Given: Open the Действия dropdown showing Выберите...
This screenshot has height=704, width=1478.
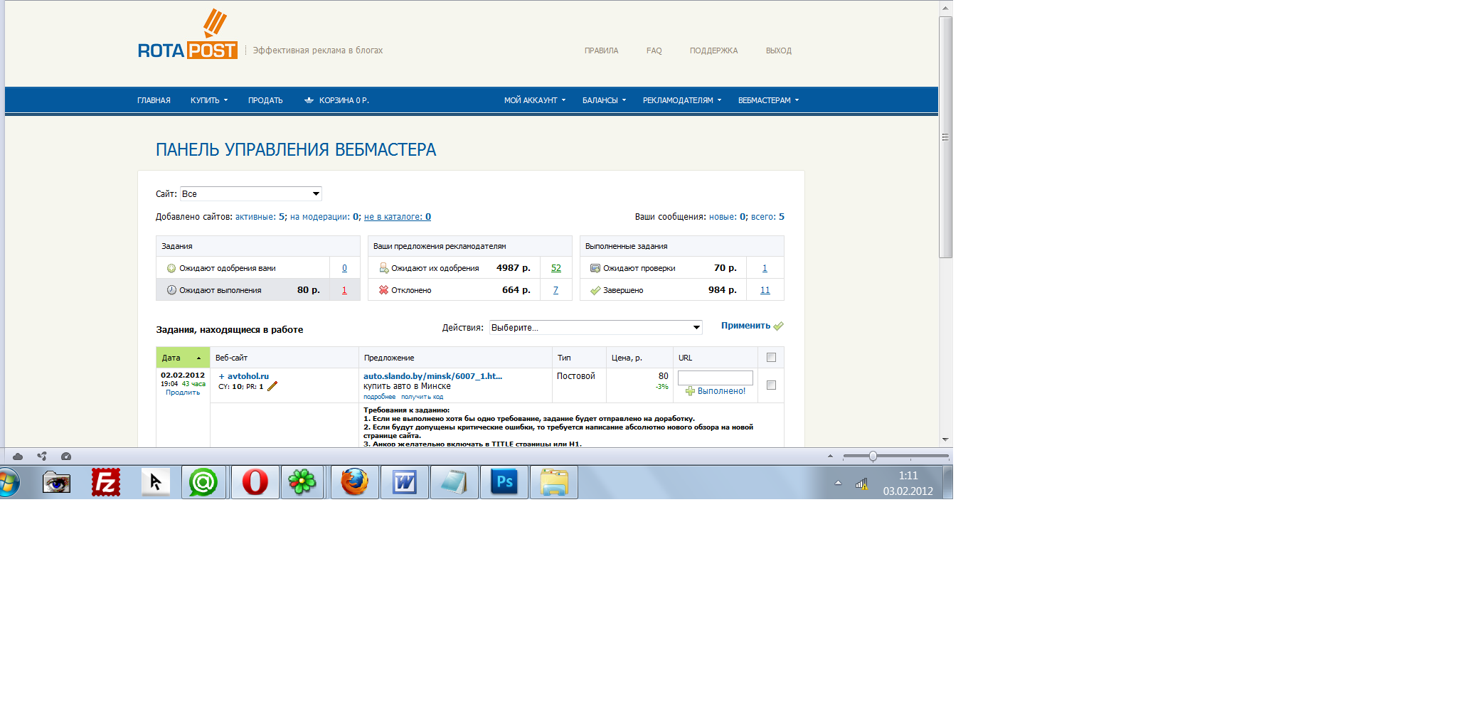Looking at the screenshot, I should click(x=596, y=327).
